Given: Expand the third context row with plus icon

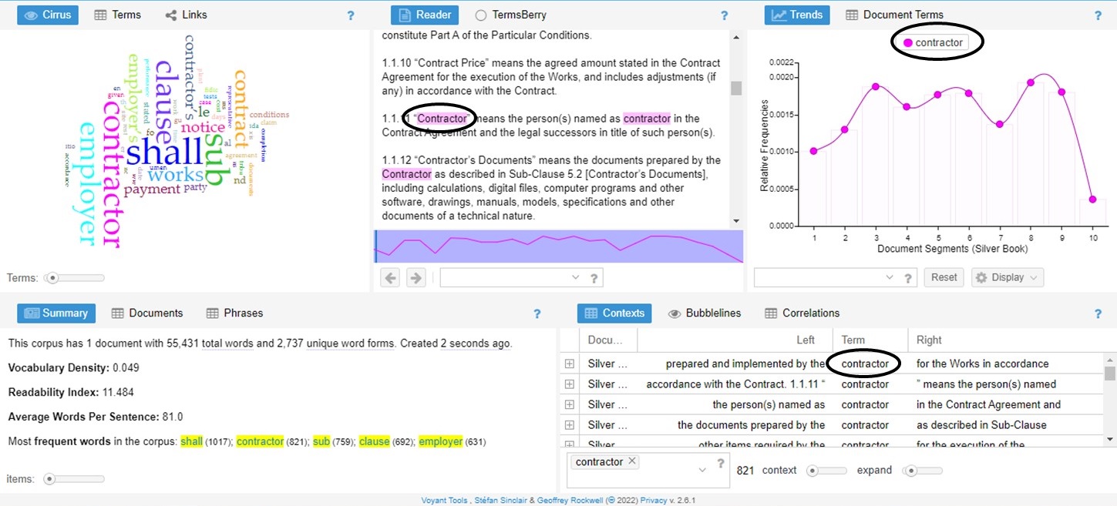Looking at the screenshot, I should point(570,404).
